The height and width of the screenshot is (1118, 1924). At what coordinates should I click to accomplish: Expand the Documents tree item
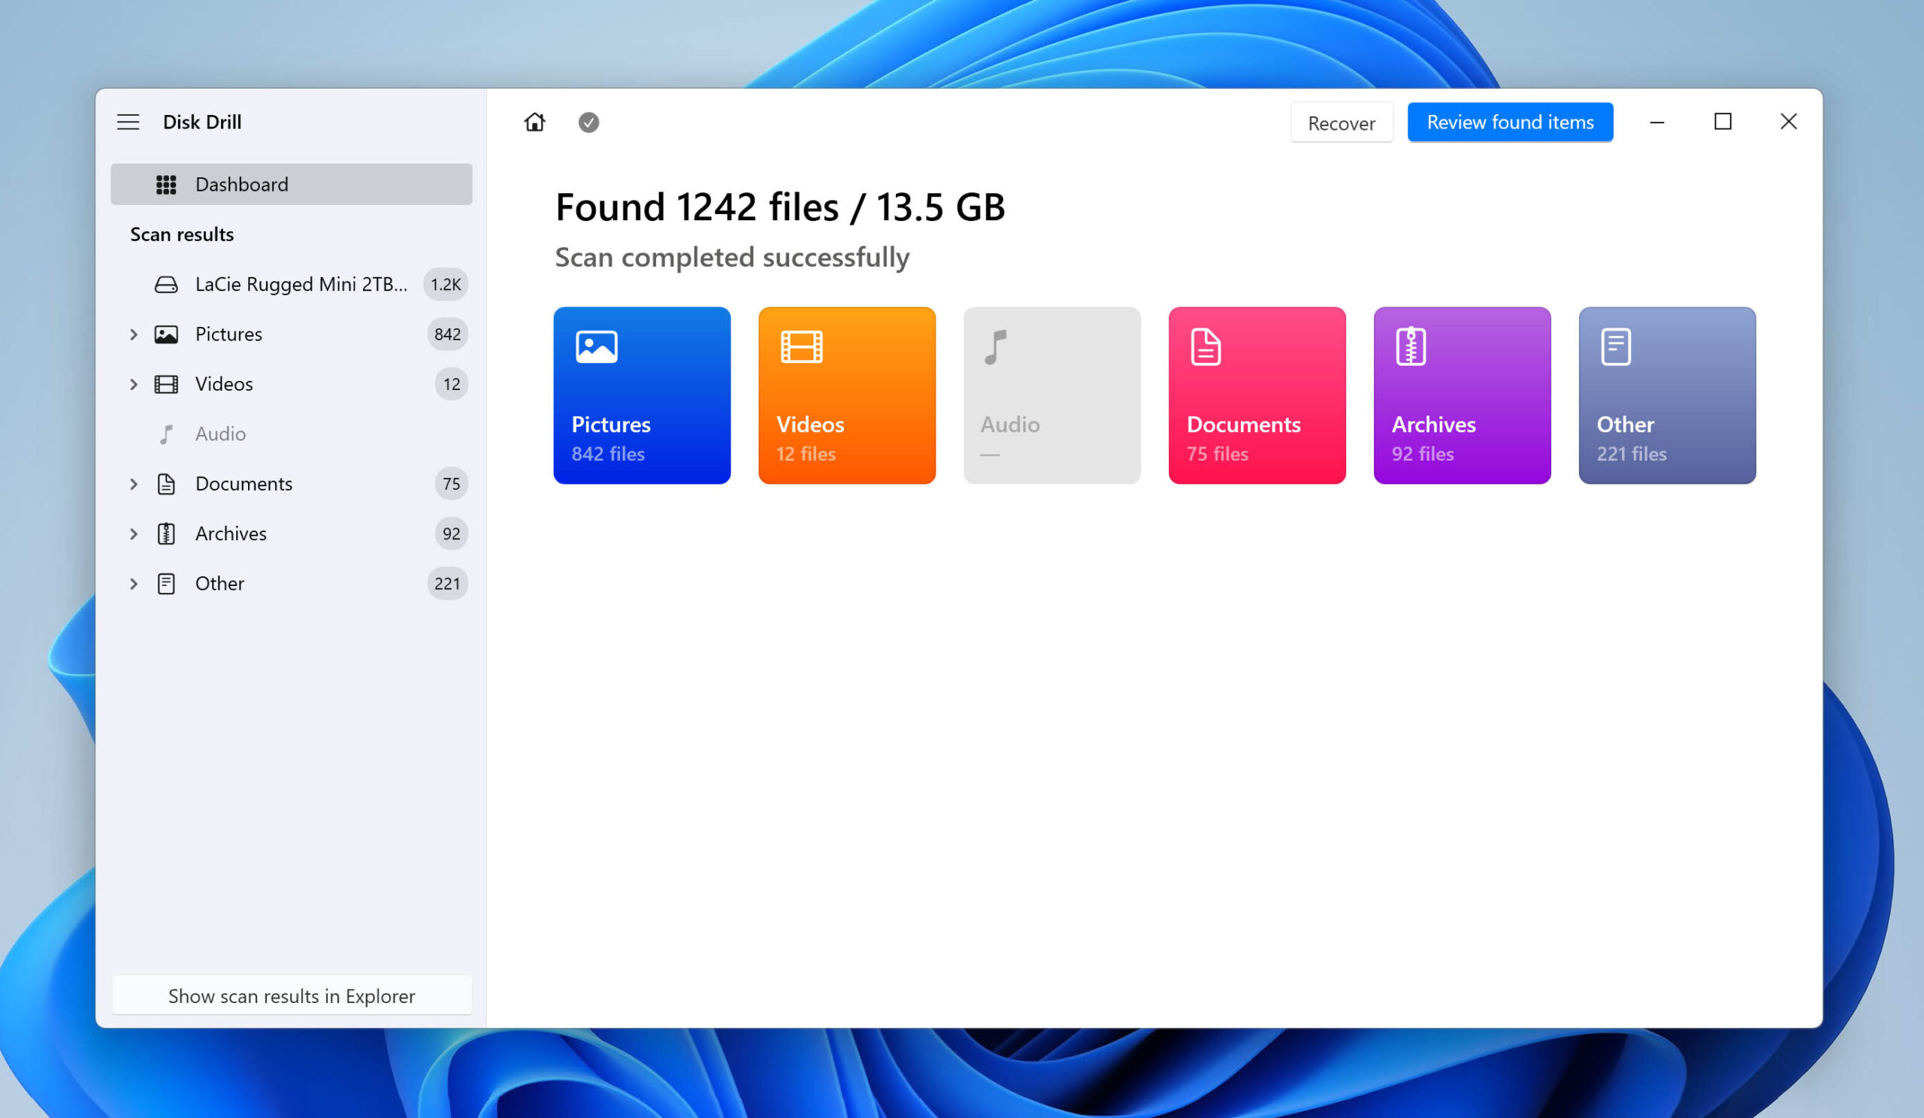133,483
